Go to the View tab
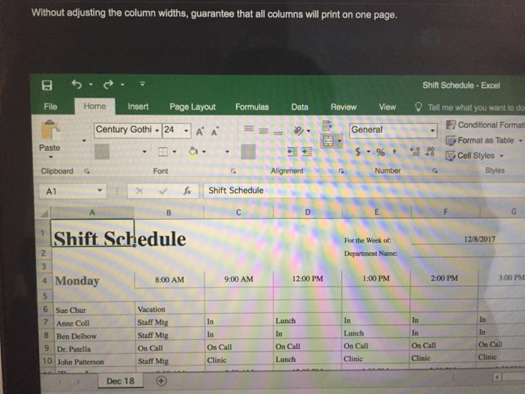Viewport: 525px width, 394px height. point(388,107)
